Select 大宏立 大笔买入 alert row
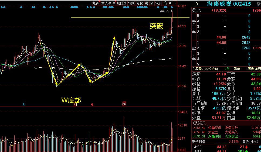The width and height of the screenshot is (261, 152). [226, 132]
